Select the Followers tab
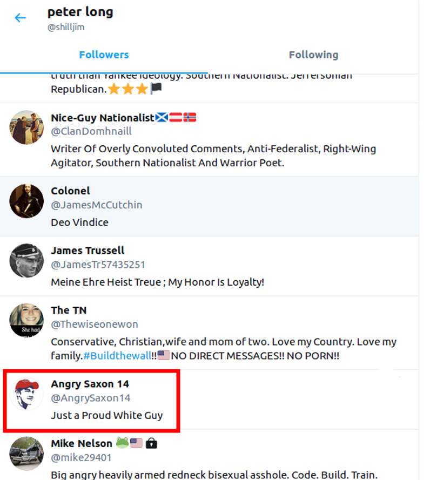430x480 pixels. pos(104,55)
